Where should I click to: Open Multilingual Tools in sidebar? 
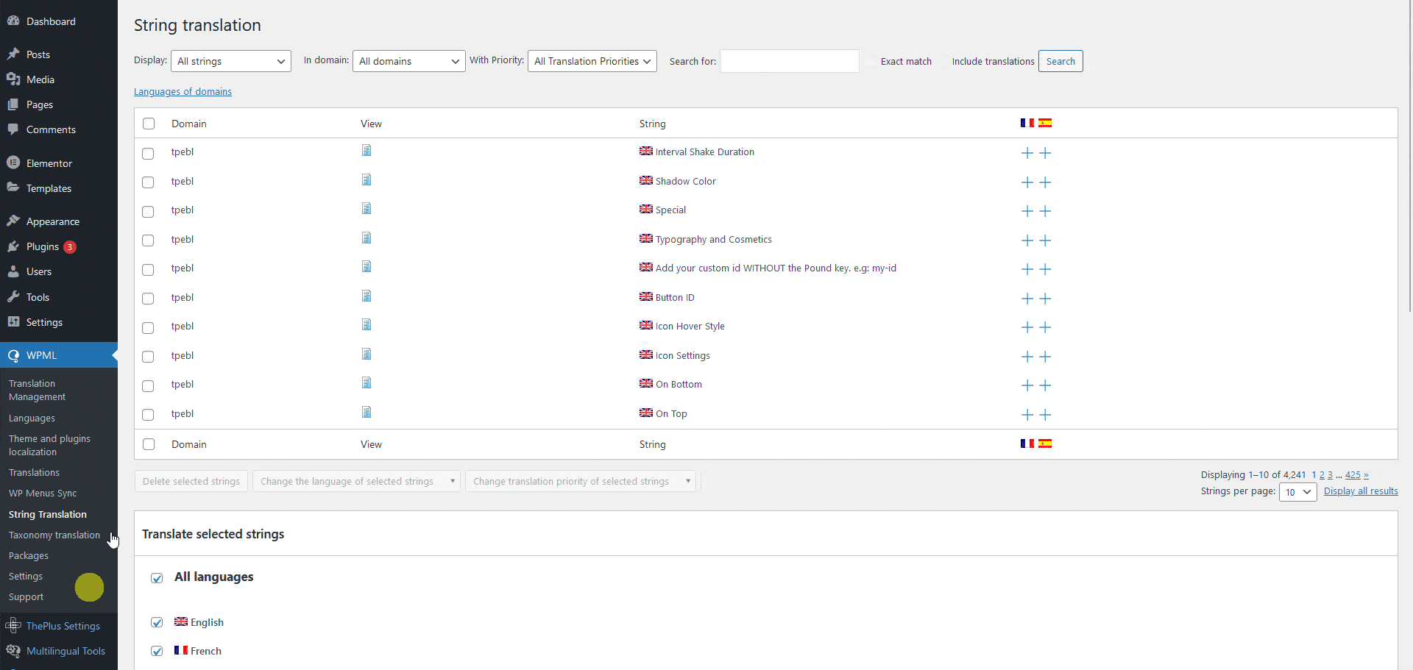point(65,651)
